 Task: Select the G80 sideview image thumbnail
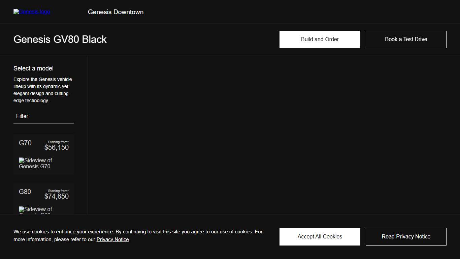pyautogui.click(x=35, y=210)
